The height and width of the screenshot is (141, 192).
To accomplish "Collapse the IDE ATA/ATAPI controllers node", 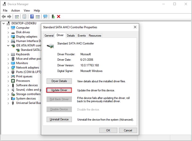I will pyautogui.click(x=8, y=46).
